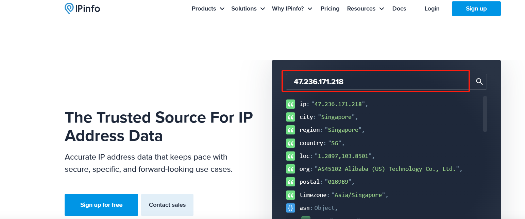The width and height of the screenshot is (525, 219).
Task: Expand the Products dropdown menu
Action: coord(208,9)
